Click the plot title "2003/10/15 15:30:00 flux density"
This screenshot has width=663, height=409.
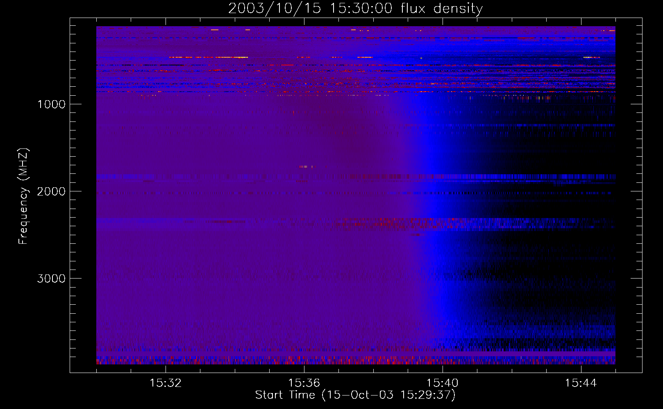pos(355,8)
